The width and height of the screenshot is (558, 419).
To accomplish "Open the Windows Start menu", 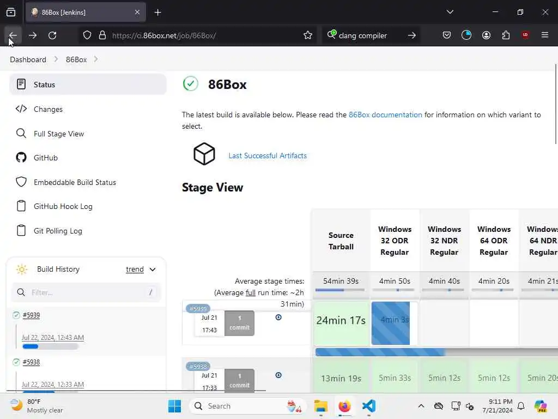I will (x=174, y=406).
